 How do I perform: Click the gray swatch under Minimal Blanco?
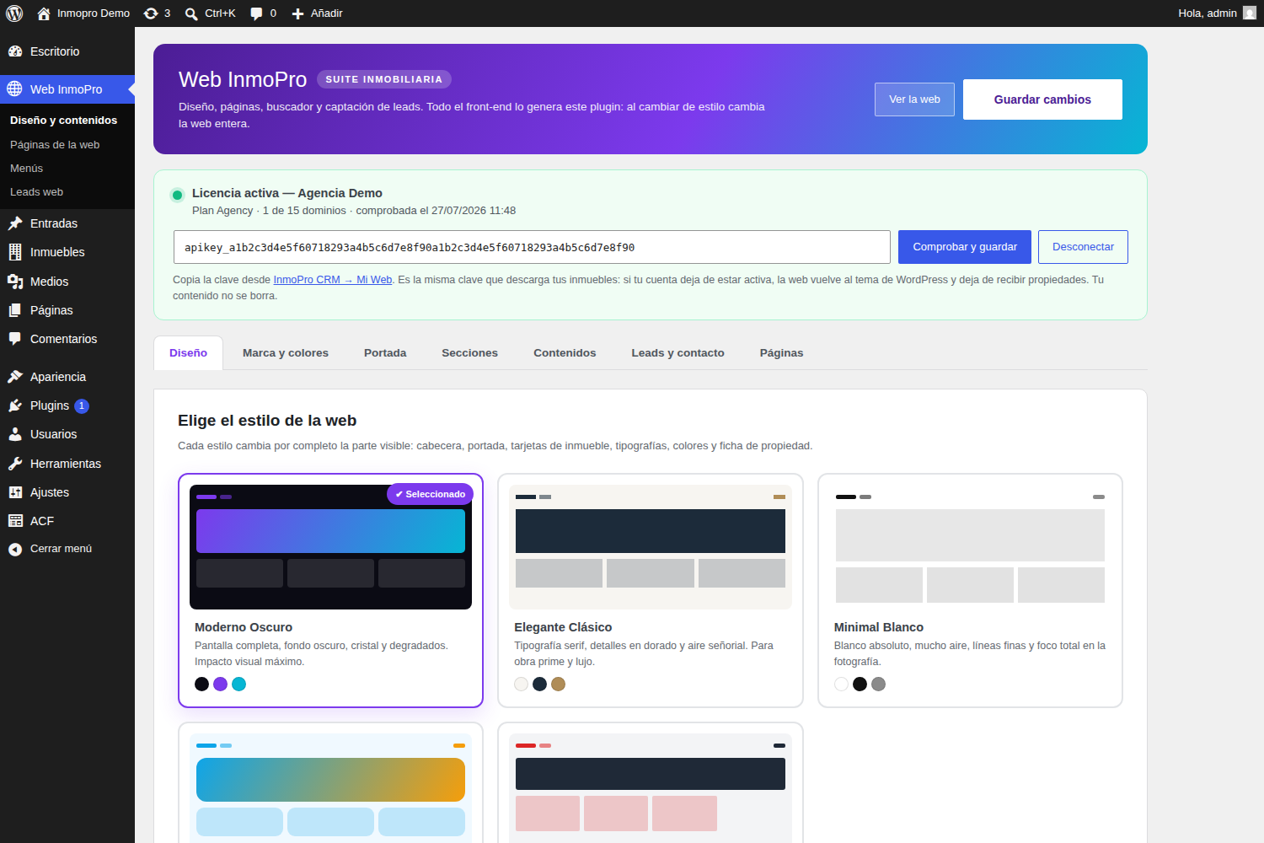pos(878,684)
